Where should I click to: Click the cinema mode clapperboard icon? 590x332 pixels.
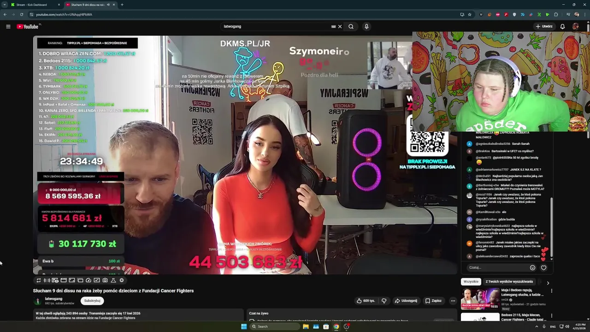(x=64, y=280)
